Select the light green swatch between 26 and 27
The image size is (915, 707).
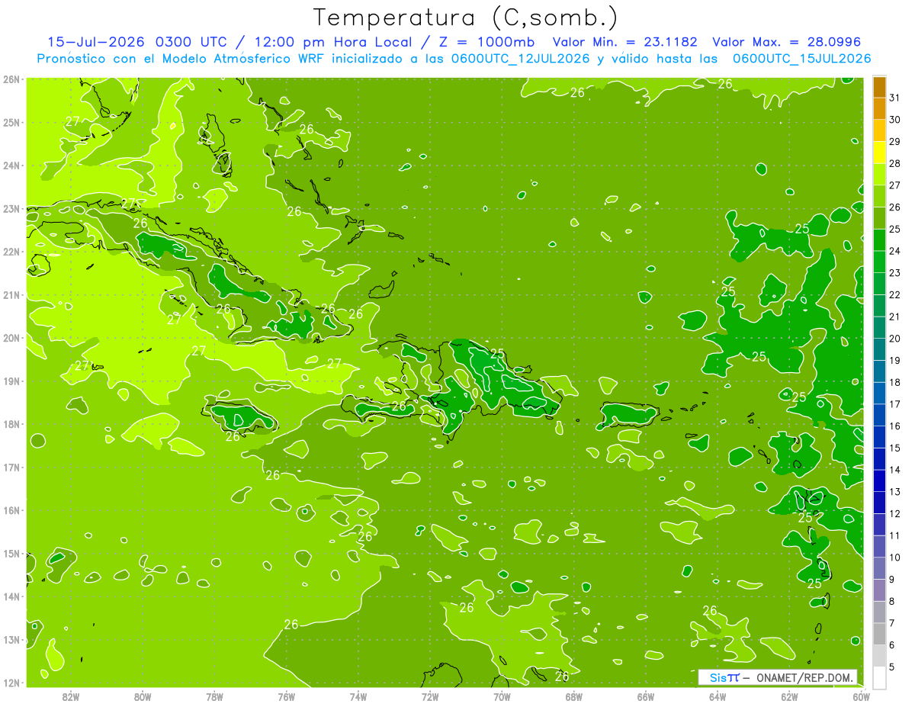point(879,197)
